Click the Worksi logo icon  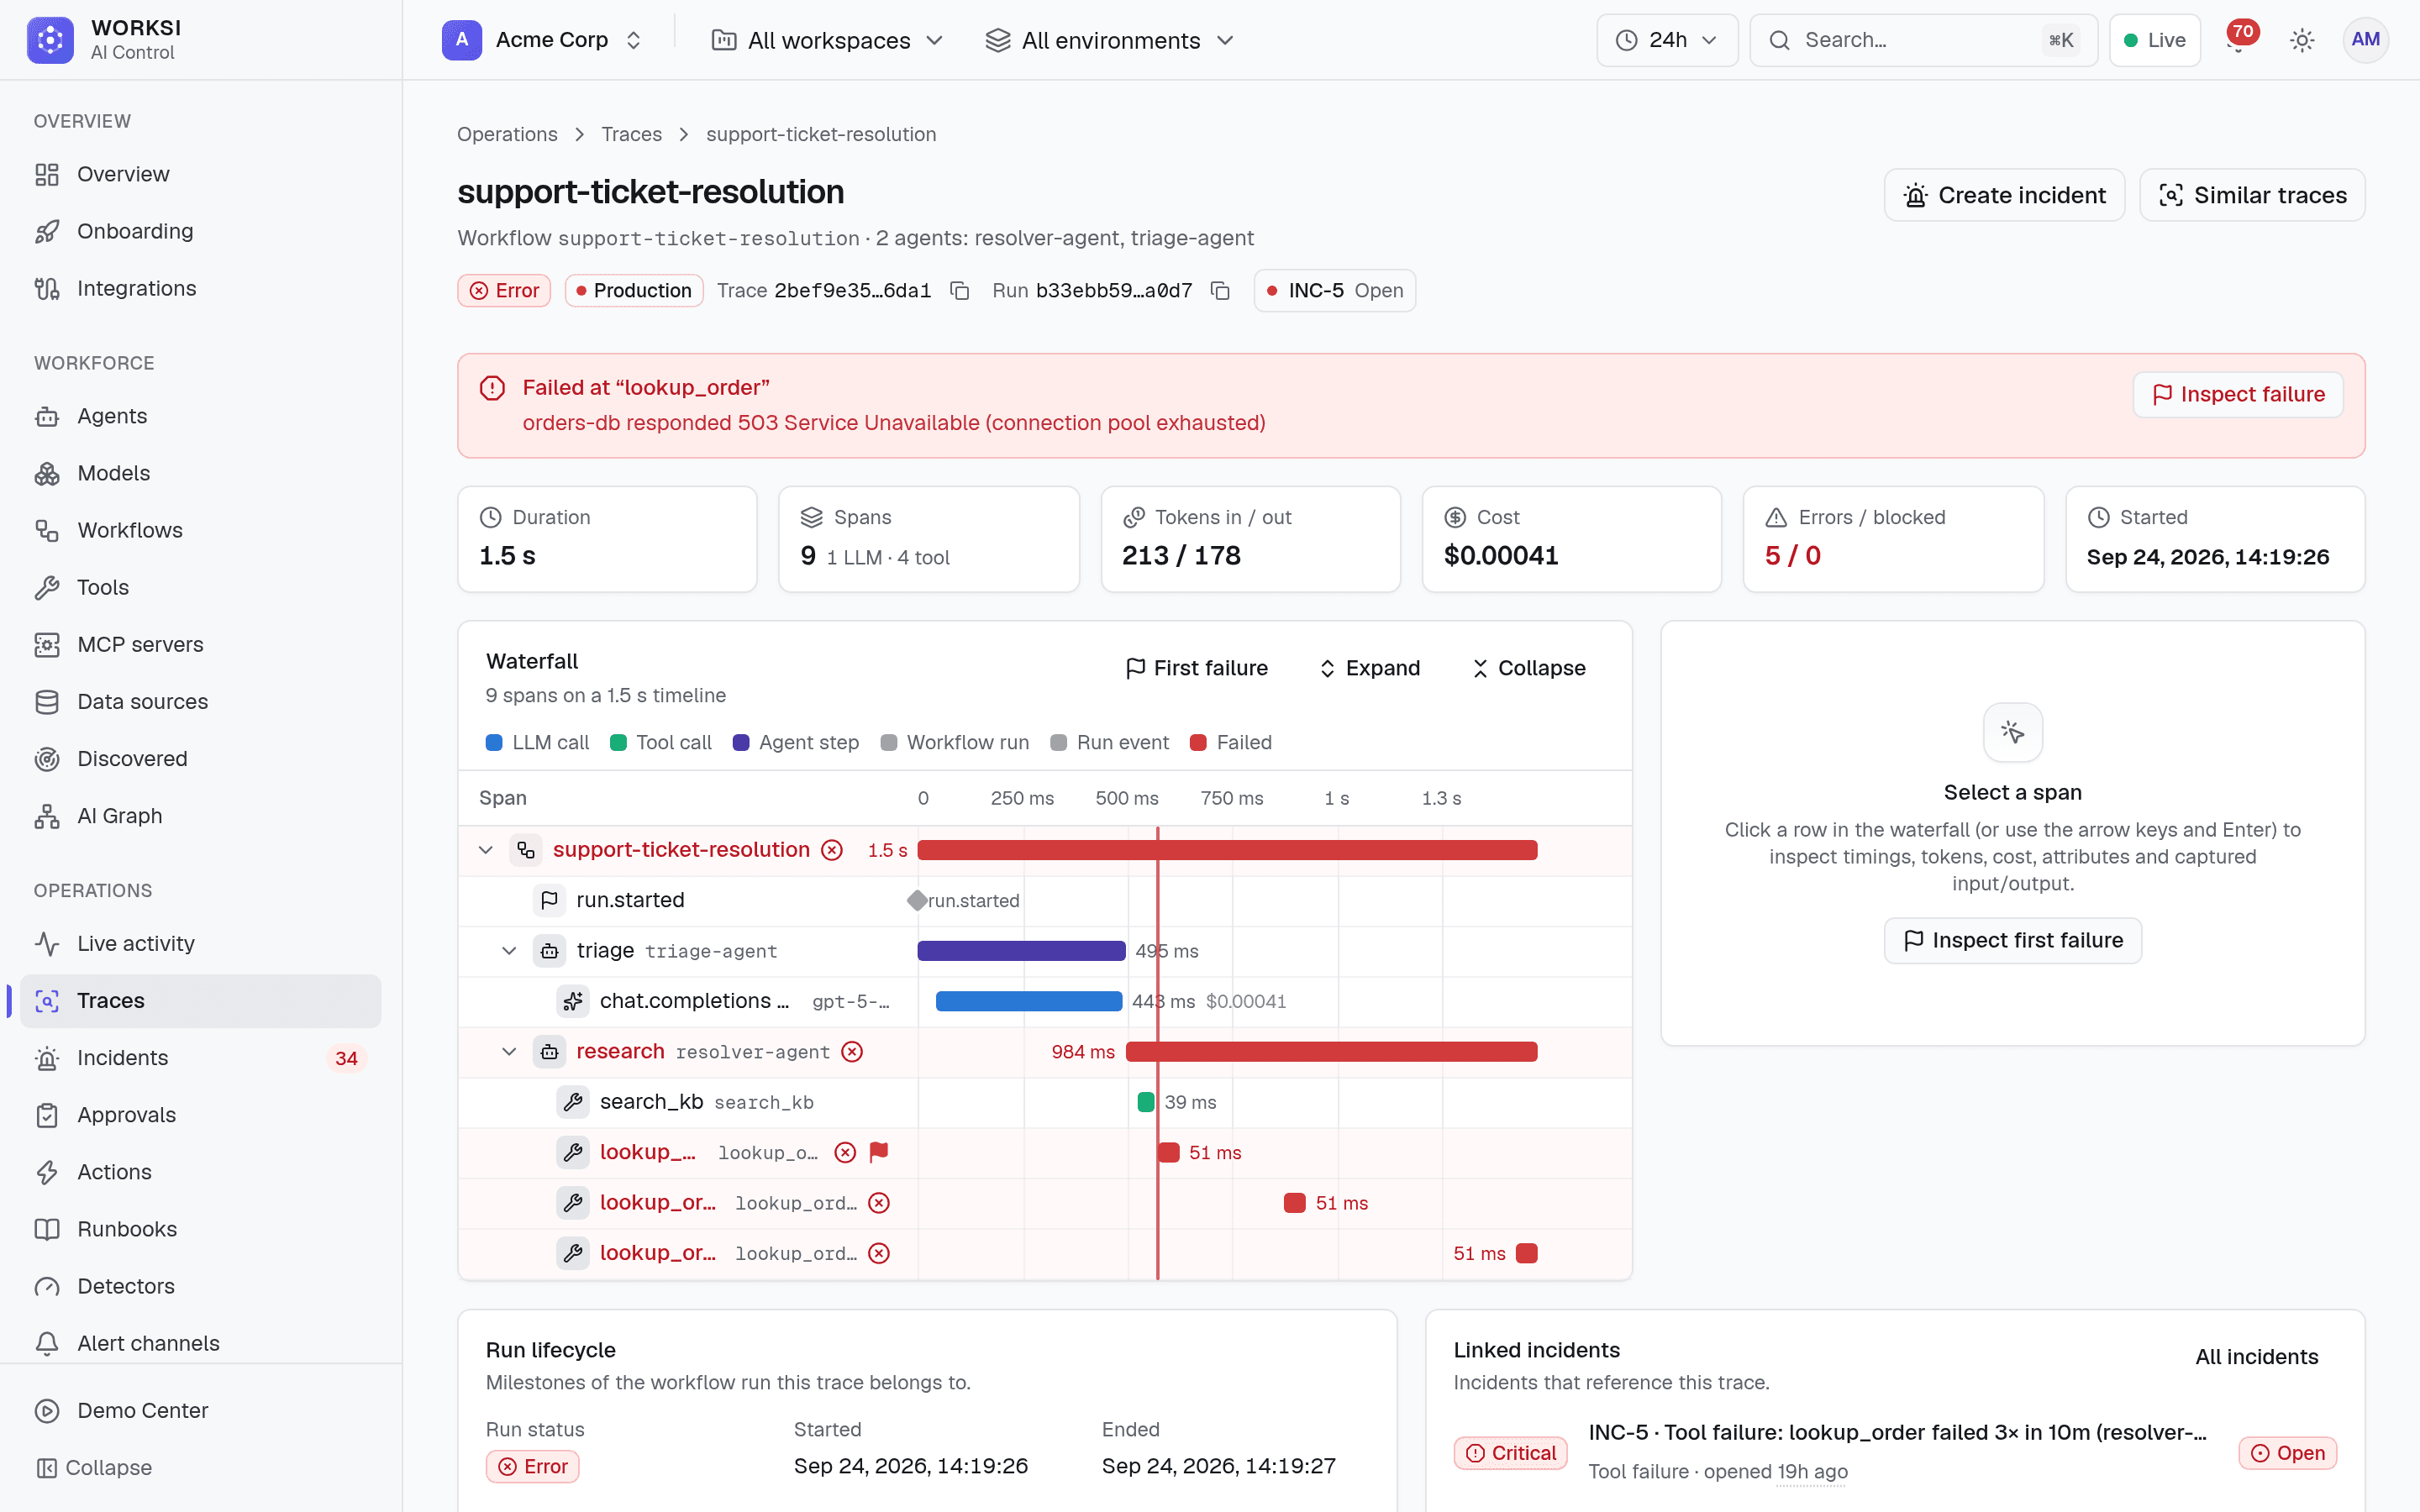tap(50, 40)
